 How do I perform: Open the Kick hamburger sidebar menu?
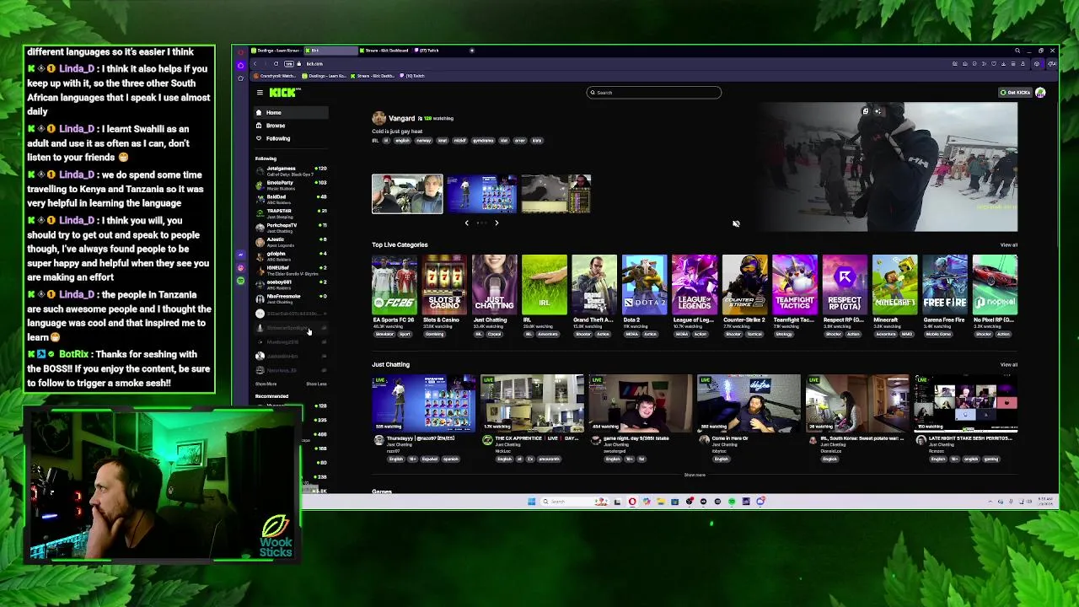tap(260, 93)
